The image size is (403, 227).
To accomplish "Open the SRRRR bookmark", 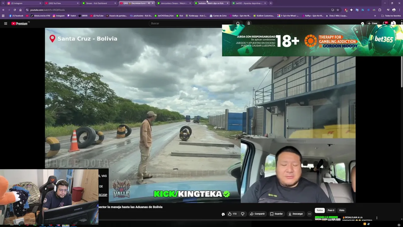I will [83, 16].
